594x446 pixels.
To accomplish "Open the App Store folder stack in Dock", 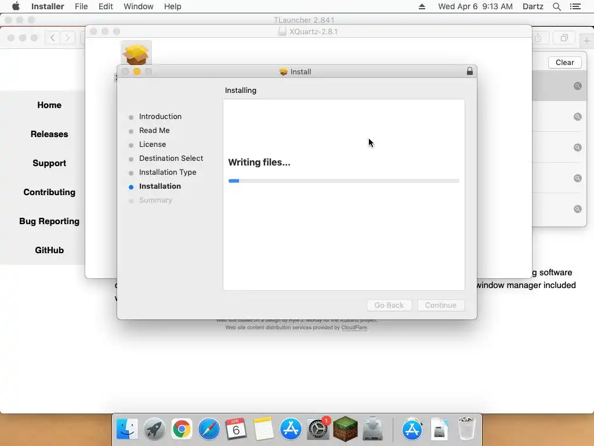I will pos(412,429).
